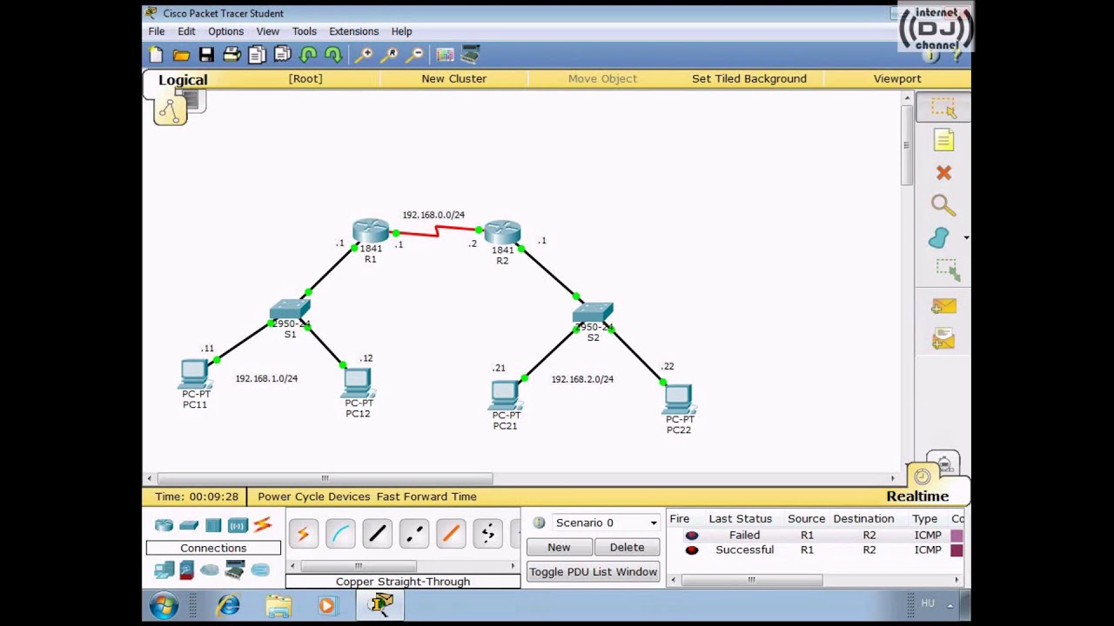The width and height of the screenshot is (1114, 626).
Task: Click Toggle PDU List Window button
Action: pos(593,572)
